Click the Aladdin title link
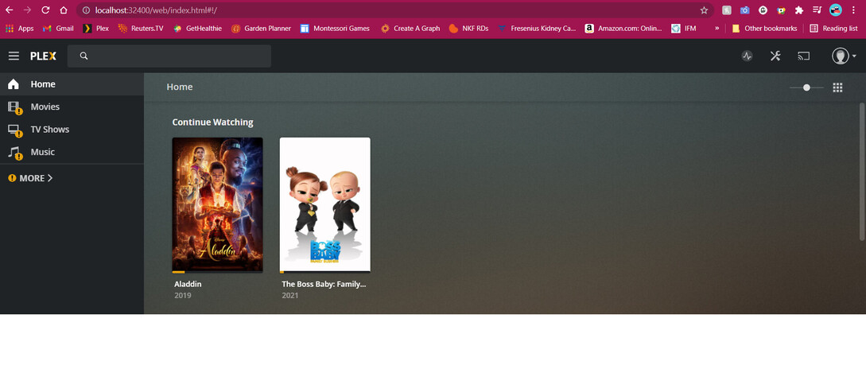 pos(188,284)
